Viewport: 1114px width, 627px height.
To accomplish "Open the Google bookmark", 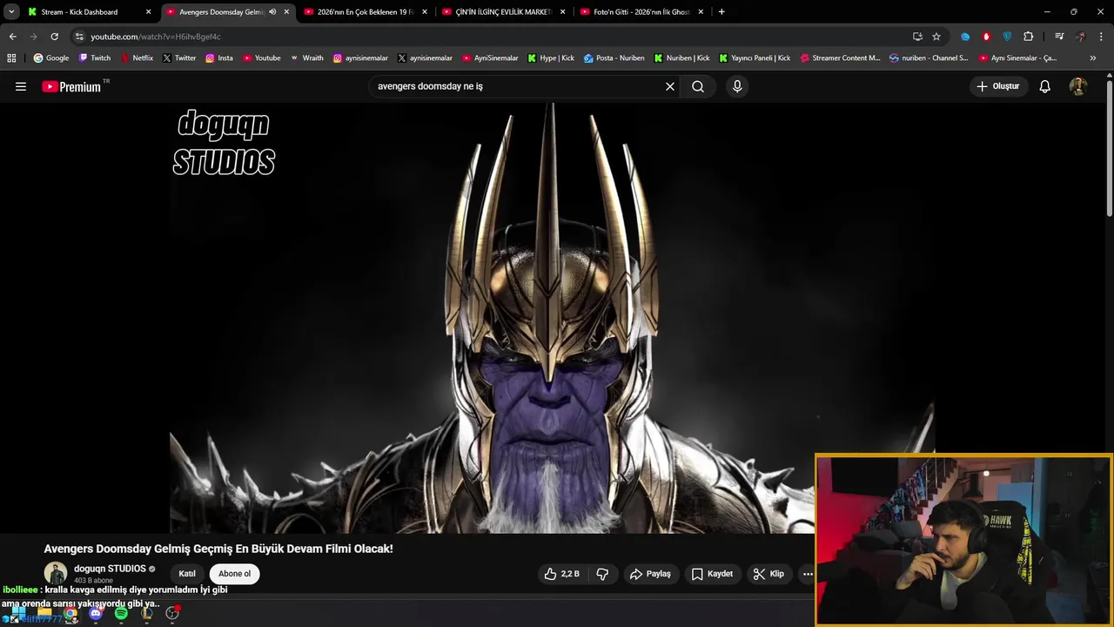I will point(51,58).
